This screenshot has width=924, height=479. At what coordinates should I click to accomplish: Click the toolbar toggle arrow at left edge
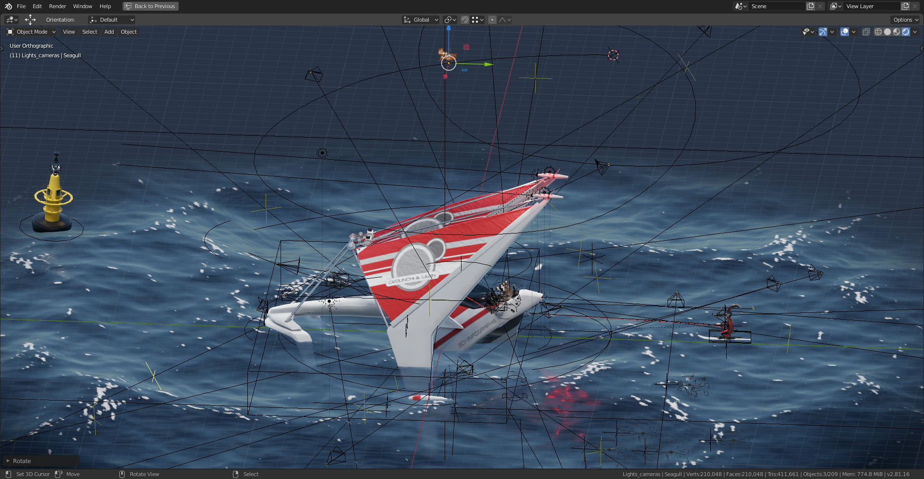[x=2, y=48]
